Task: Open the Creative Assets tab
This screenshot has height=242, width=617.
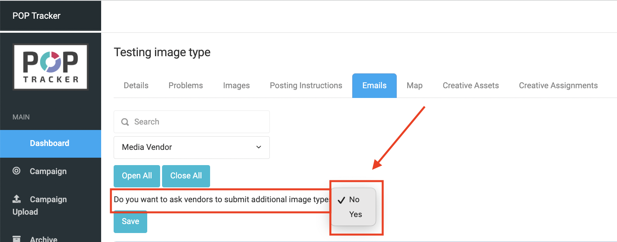Action: pos(471,85)
